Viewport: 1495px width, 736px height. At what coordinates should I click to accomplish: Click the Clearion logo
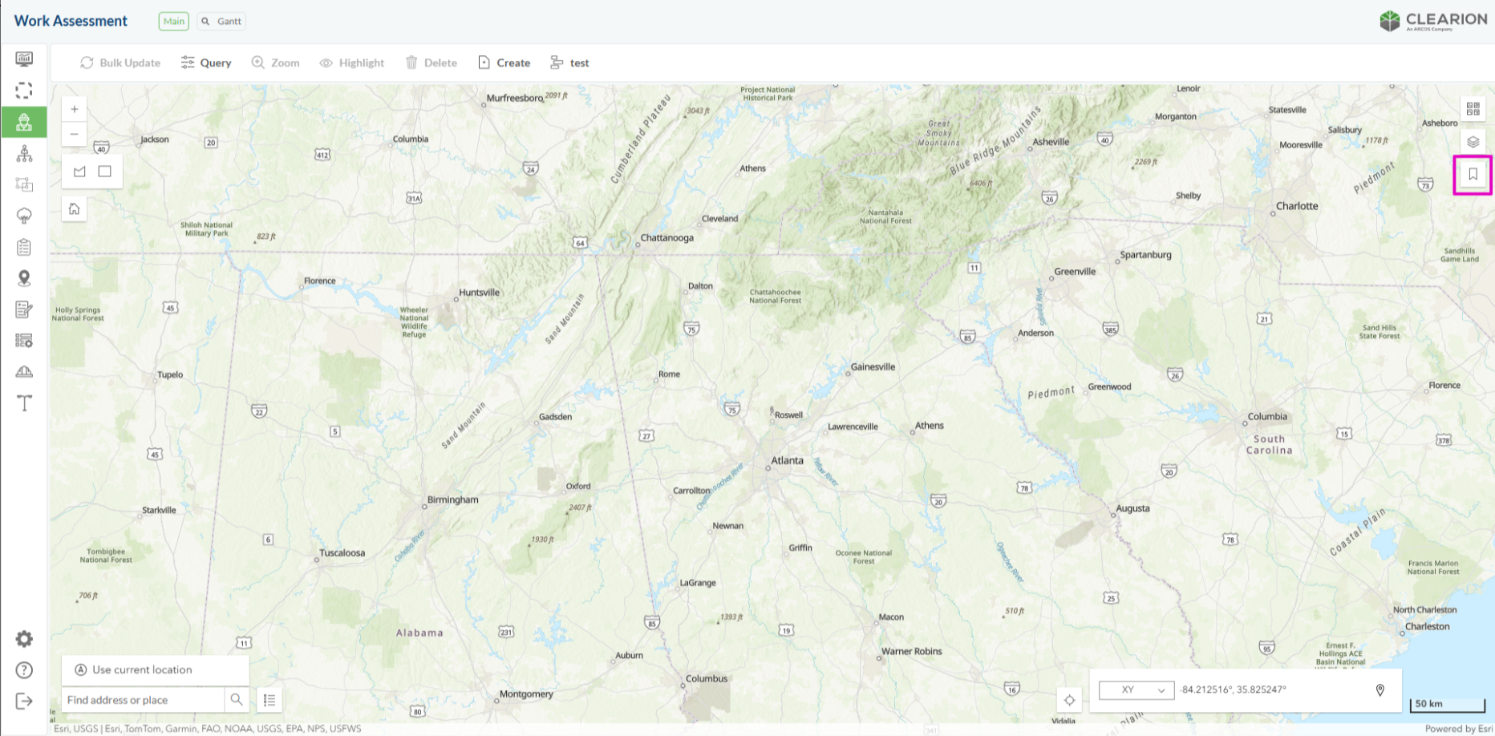(x=1433, y=21)
